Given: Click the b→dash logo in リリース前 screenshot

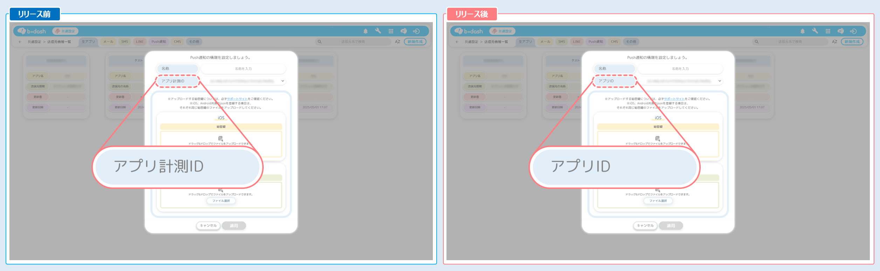Looking at the screenshot, I should tap(32, 31).
